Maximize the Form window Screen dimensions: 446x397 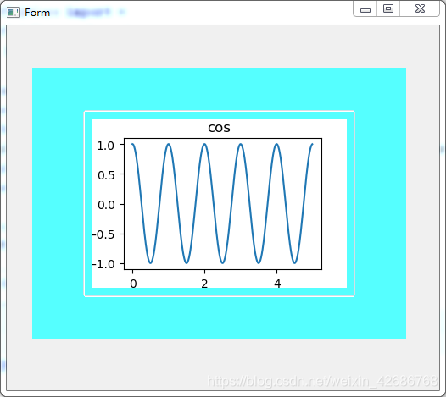(x=388, y=9)
